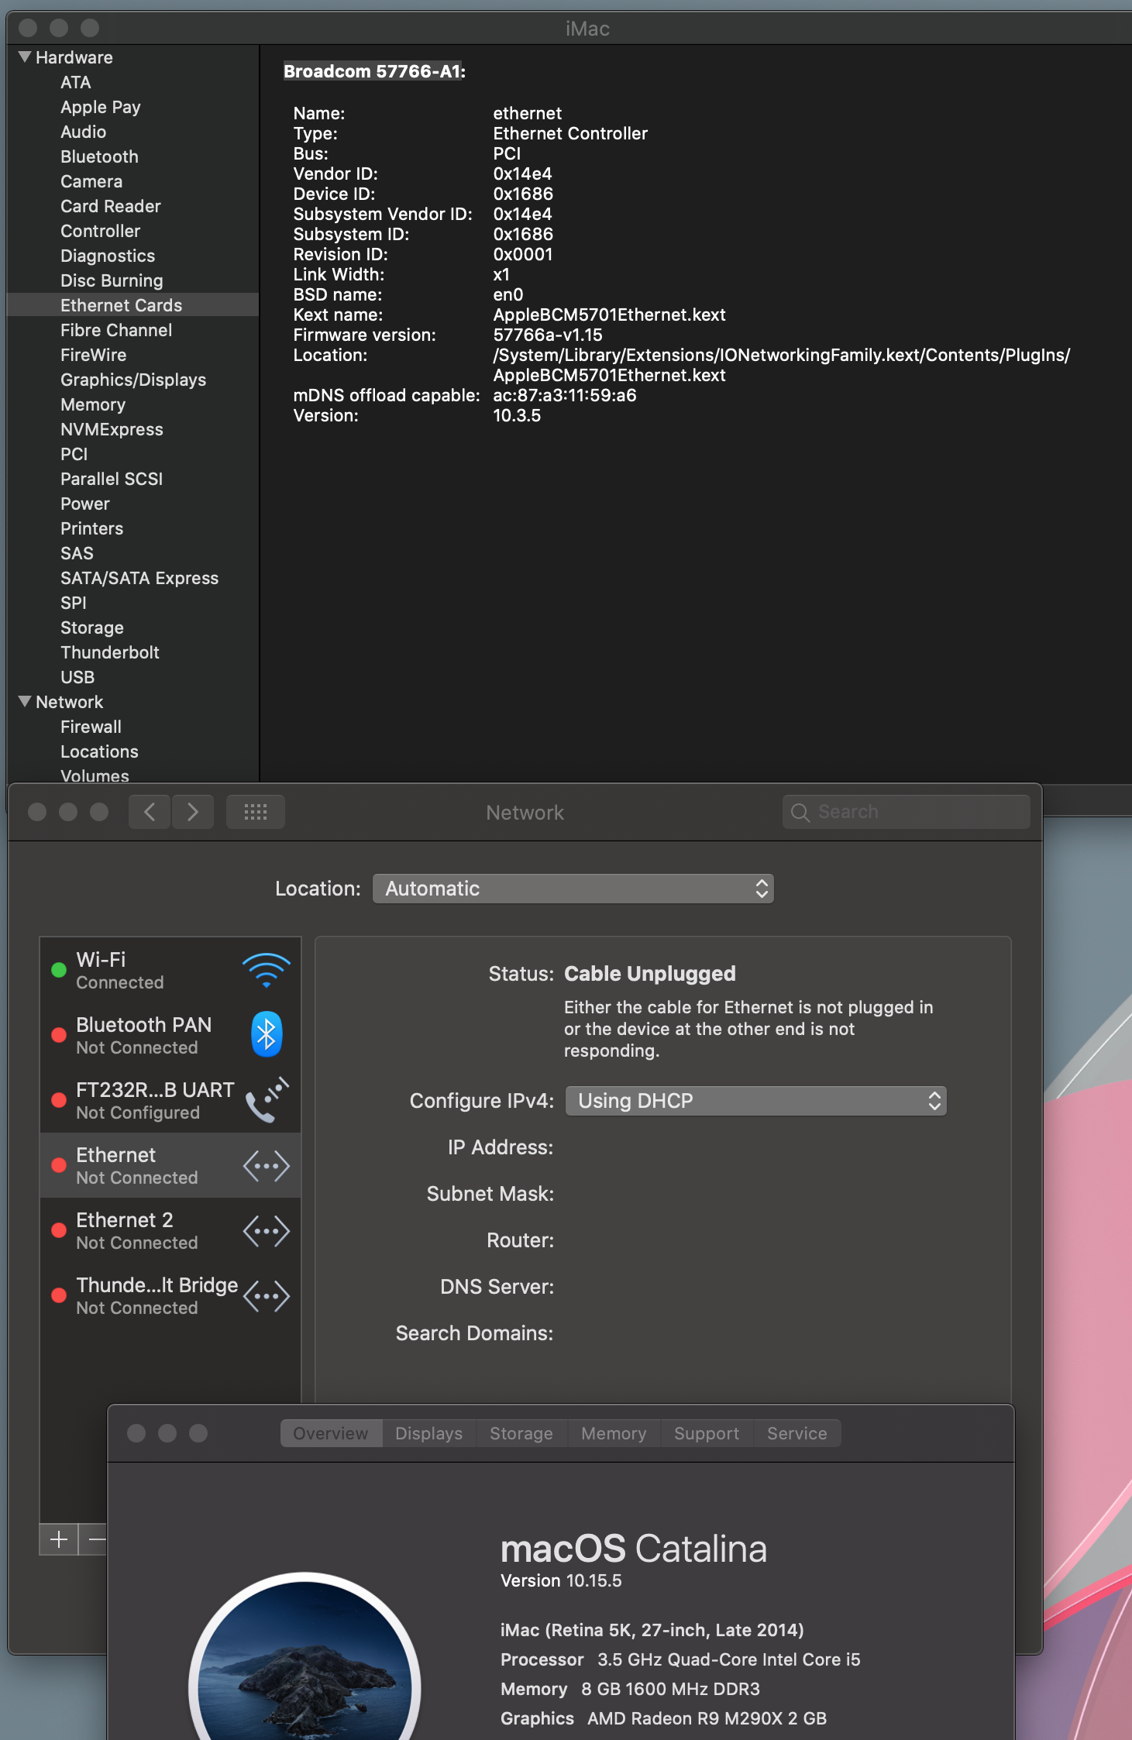The width and height of the screenshot is (1132, 1740).
Task: Open the Support tab
Action: [707, 1433]
